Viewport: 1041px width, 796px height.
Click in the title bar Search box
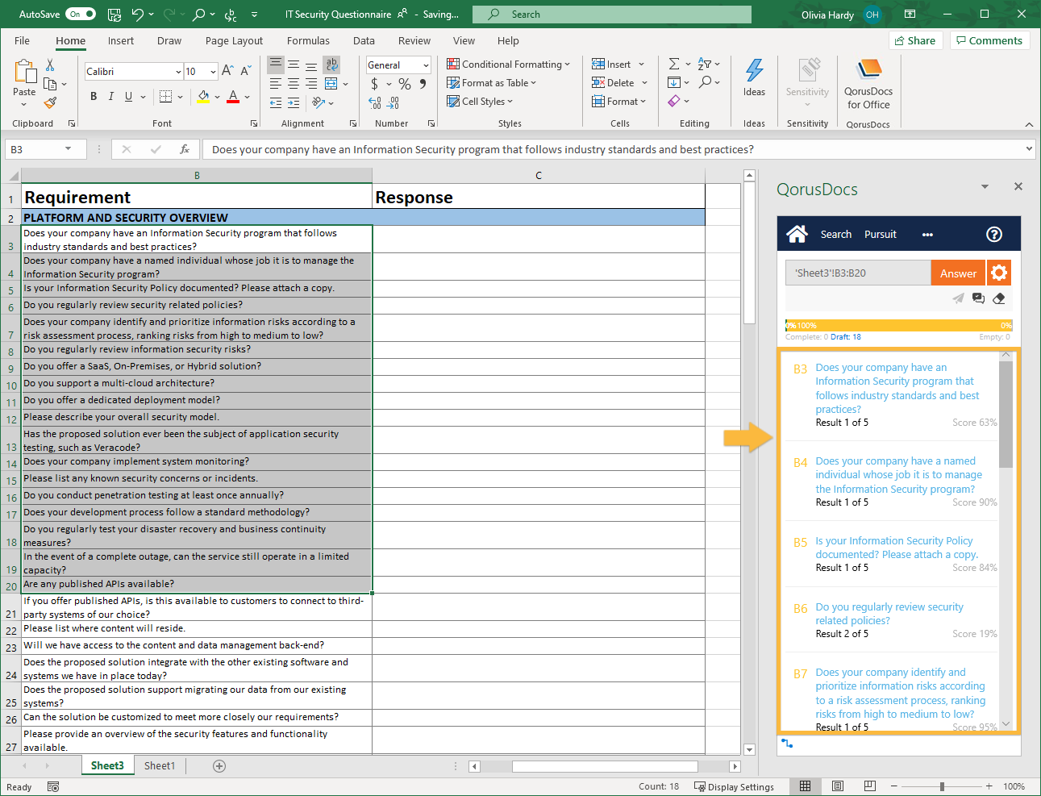tap(612, 15)
